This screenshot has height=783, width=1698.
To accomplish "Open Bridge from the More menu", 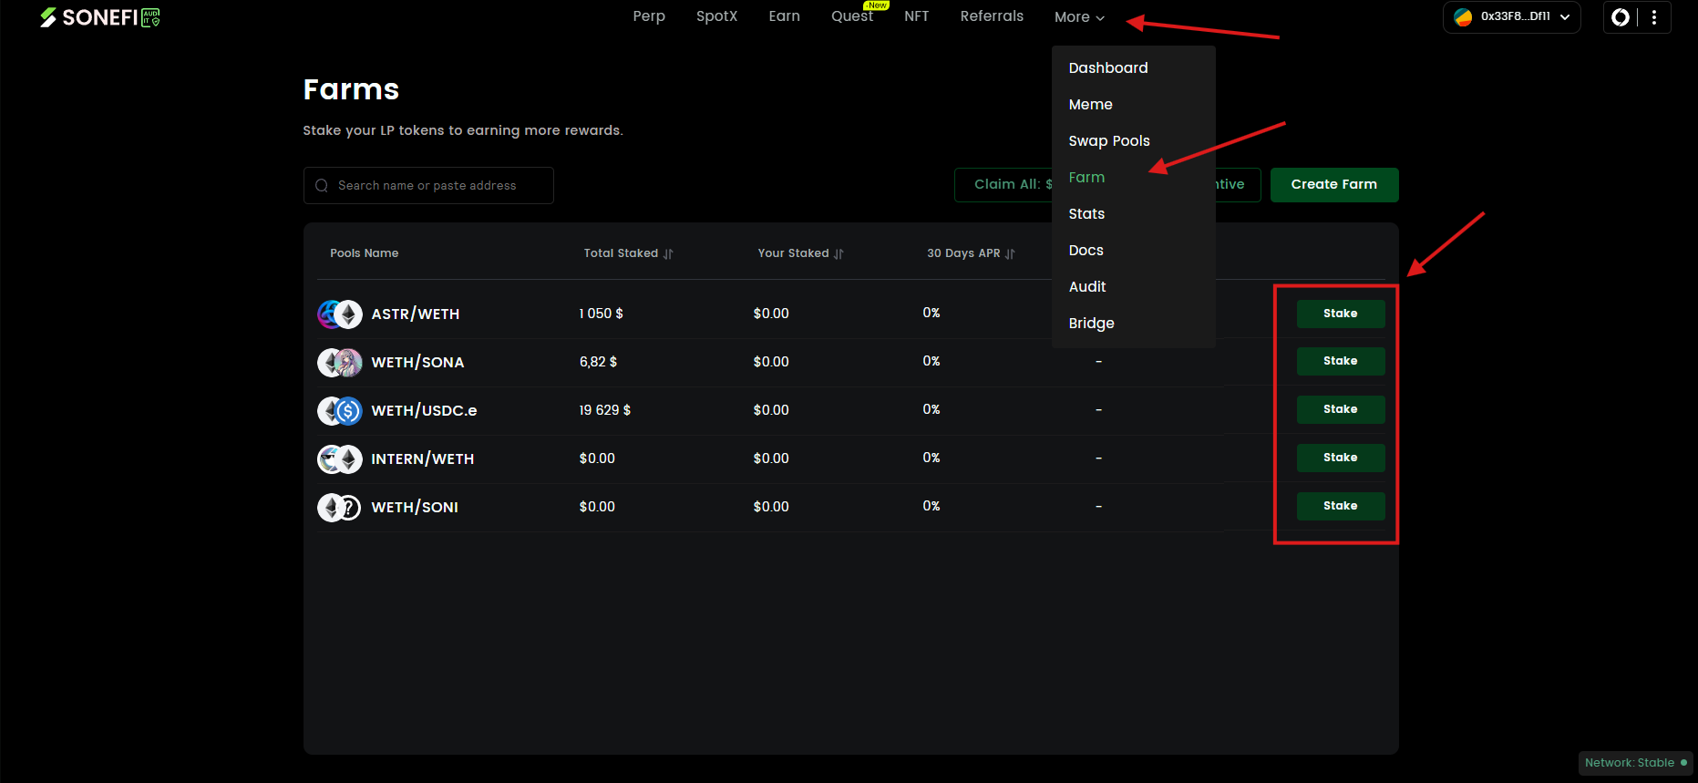I will point(1091,324).
